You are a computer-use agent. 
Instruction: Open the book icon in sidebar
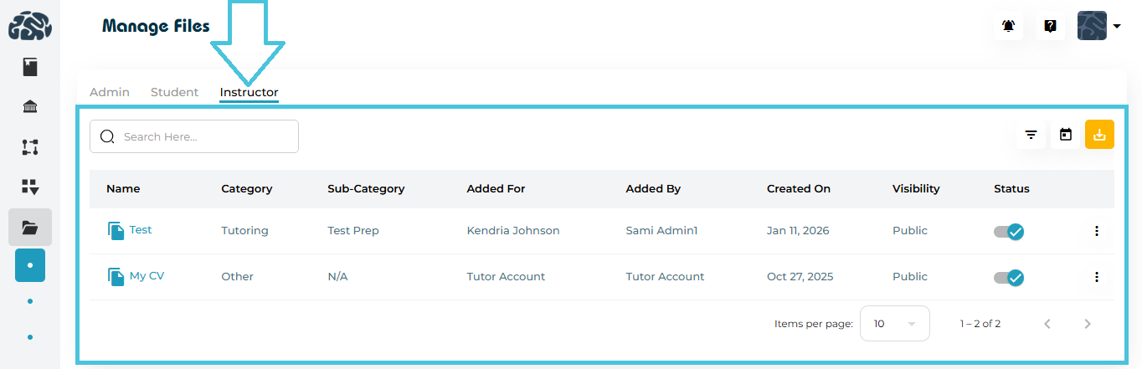[x=30, y=67]
